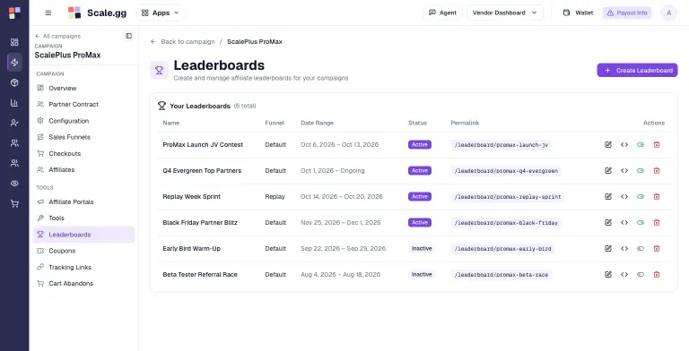Go to Affiliates in the sidebar
Image resolution: width=689 pixels, height=351 pixels.
click(83, 170)
